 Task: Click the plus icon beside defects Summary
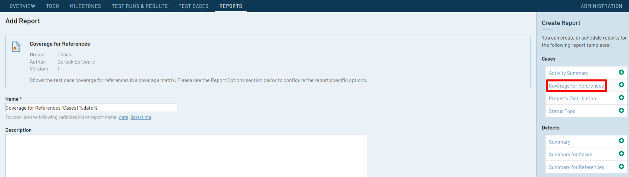tap(621, 141)
